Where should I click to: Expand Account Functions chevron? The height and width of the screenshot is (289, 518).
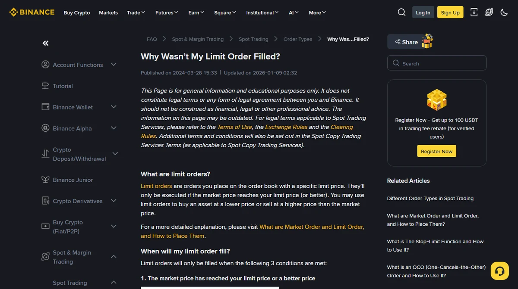[x=114, y=65]
